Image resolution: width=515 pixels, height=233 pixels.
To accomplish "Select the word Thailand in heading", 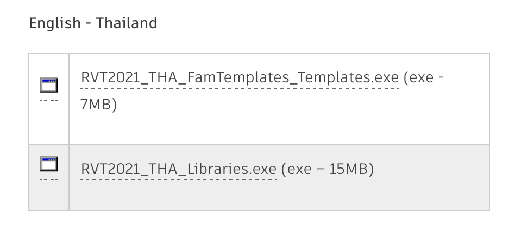I will tap(127, 23).
